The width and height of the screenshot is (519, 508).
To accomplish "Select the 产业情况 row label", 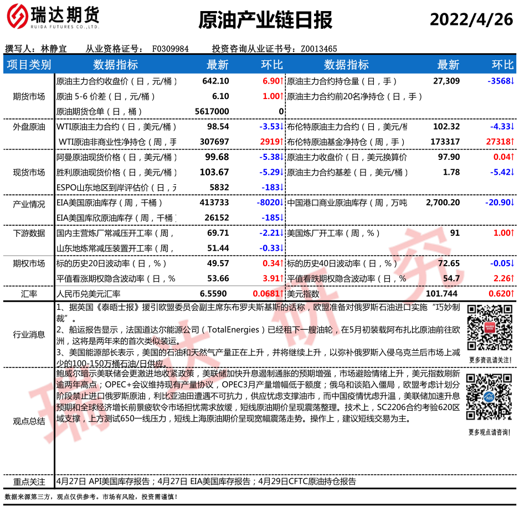I will click(29, 204).
